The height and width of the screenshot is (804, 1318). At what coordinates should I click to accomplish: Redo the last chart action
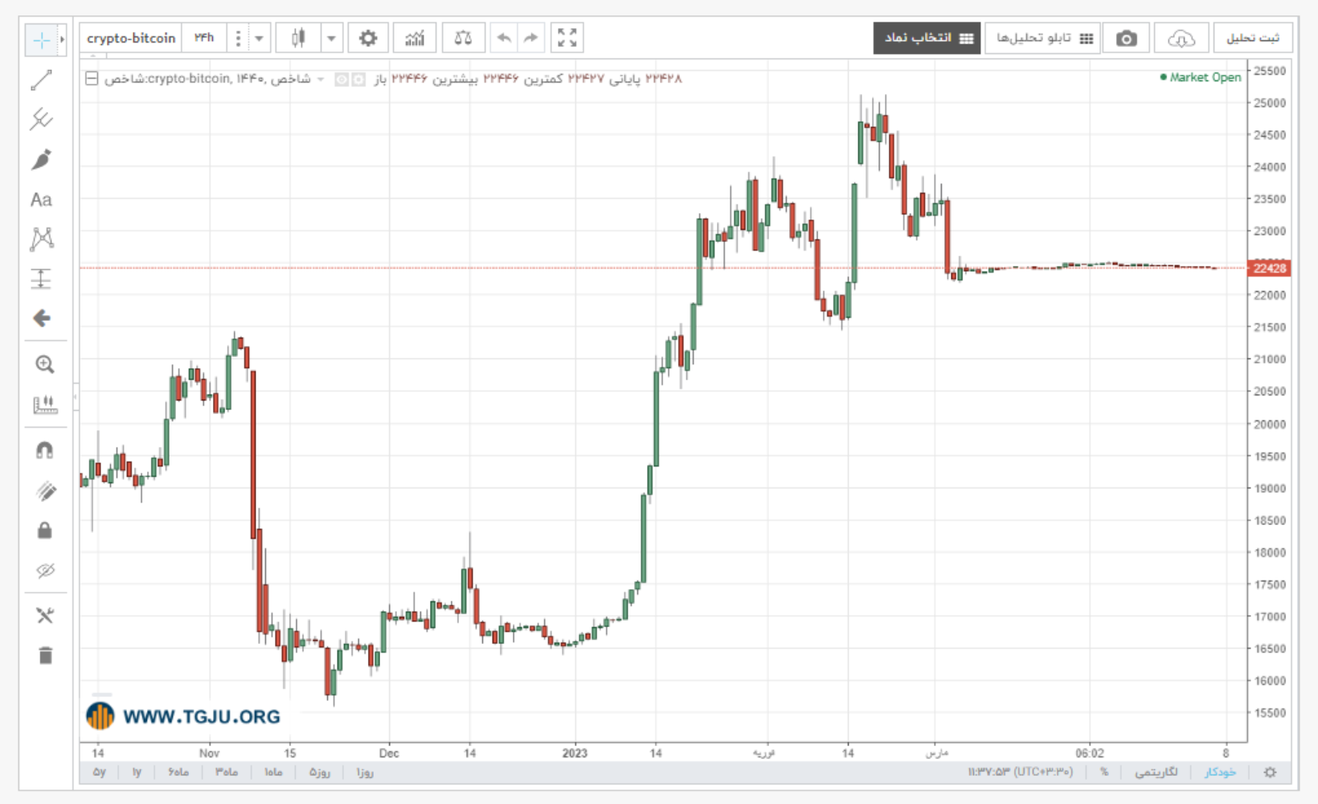pyautogui.click(x=530, y=38)
